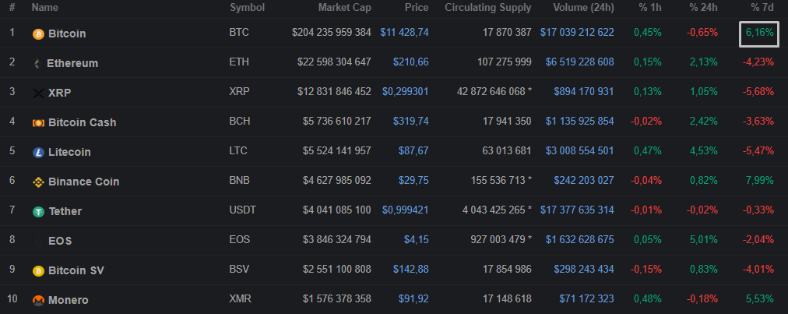Click Monero price $91,92
Image resolution: width=788 pixels, height=314 pixels.
[x=413, y=299]
